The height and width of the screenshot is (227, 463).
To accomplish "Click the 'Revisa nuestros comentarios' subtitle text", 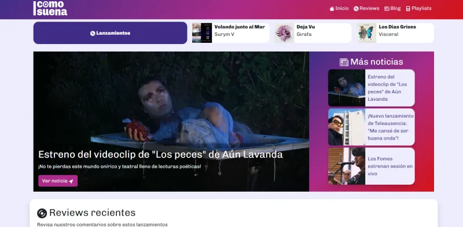I will coord(102,225).
